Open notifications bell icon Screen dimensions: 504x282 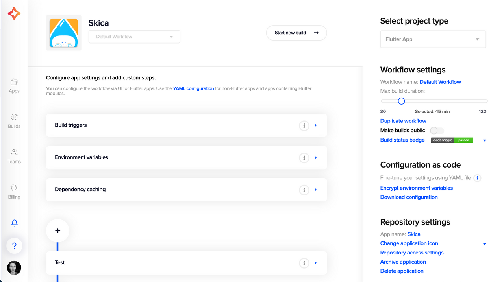(x=15, y=223)
